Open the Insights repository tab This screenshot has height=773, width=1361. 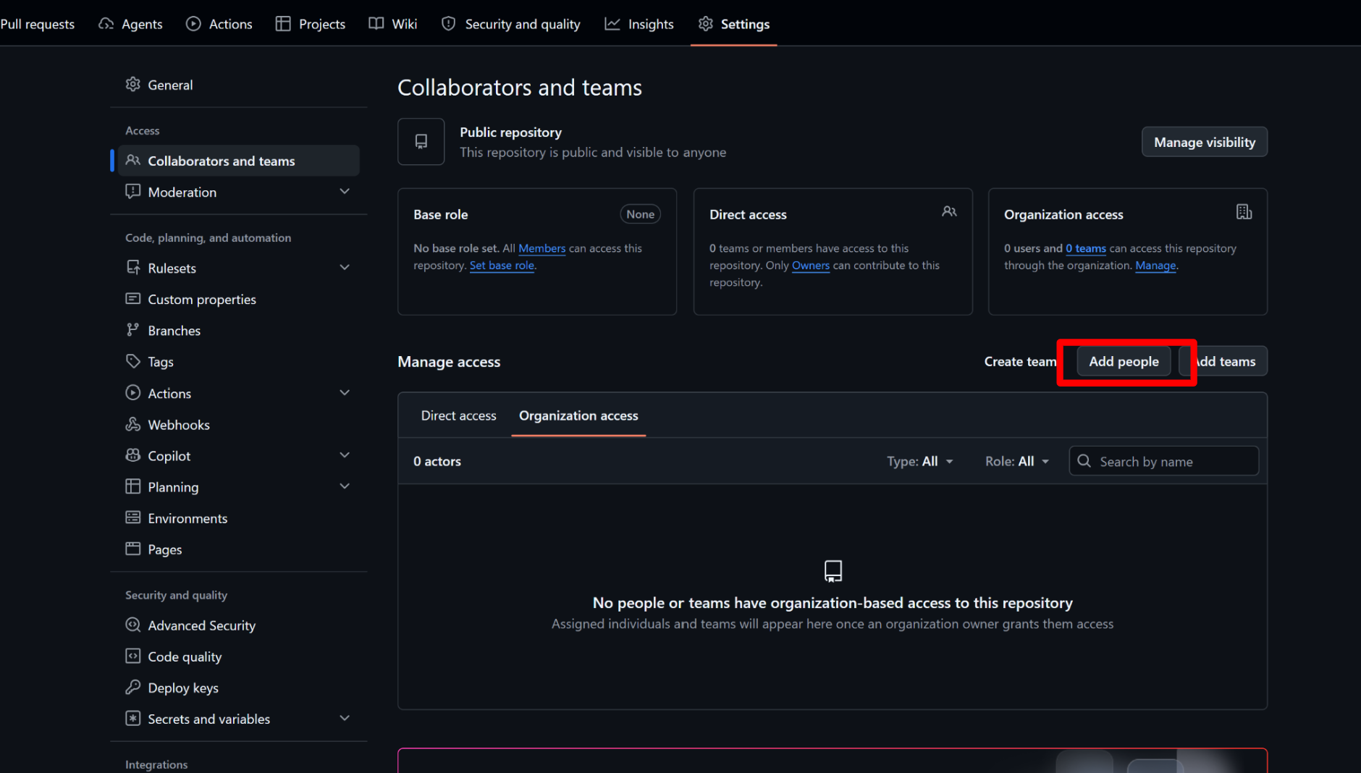tap(639, 24)
